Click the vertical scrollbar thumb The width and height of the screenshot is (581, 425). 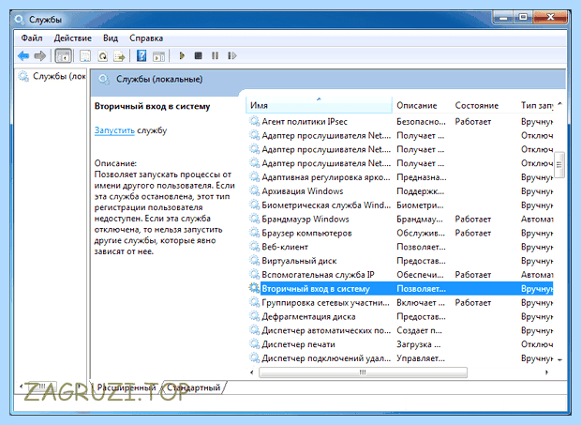(x=559, y=165)
